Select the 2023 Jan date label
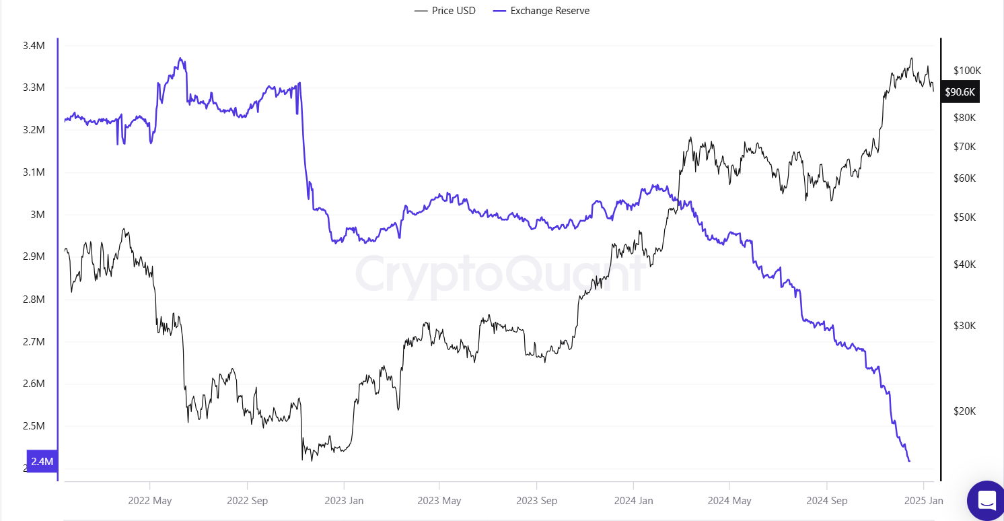 [x=344, y=501]
